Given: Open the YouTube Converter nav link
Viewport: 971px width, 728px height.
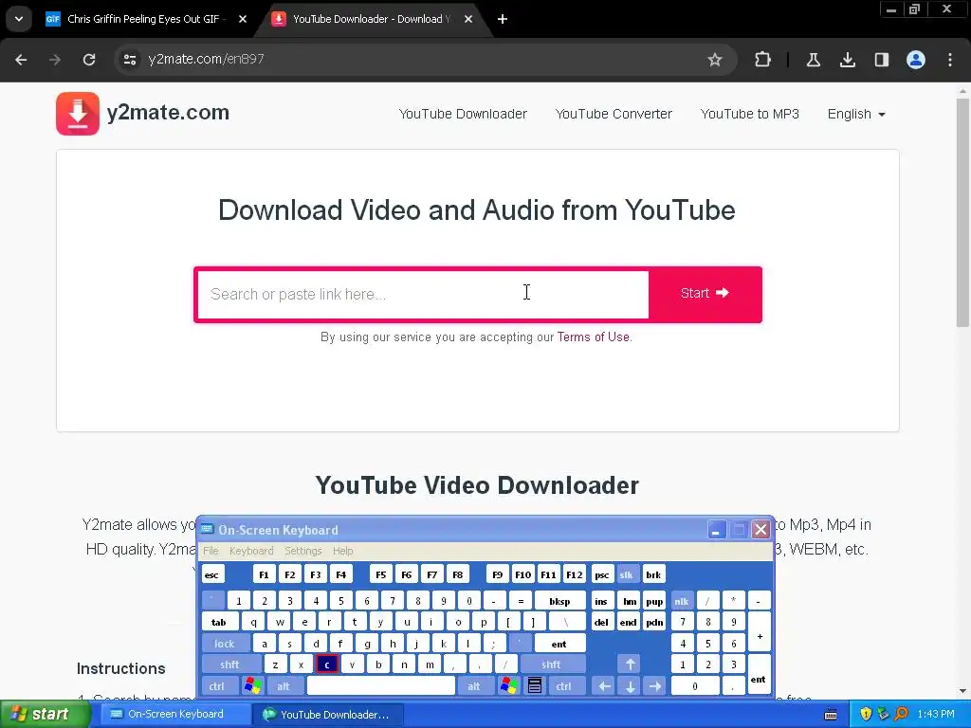Looking at the screenshot, I should click(614, 114).
